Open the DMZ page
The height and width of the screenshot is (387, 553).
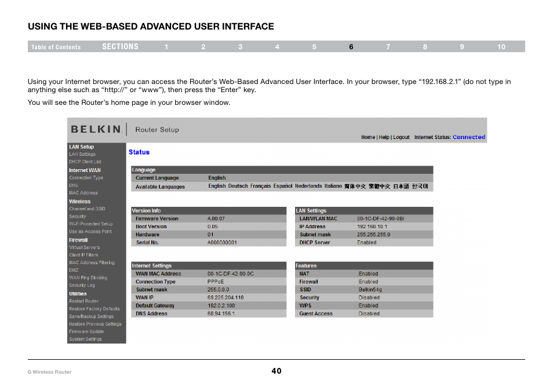(x=74, y=271)
